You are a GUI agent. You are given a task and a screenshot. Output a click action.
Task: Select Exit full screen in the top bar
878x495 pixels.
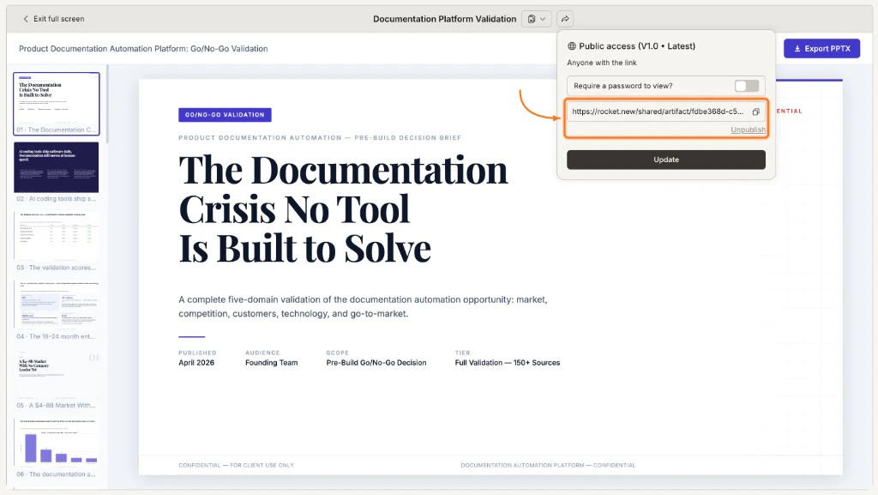pyautogui.click(x=51, y=18)
